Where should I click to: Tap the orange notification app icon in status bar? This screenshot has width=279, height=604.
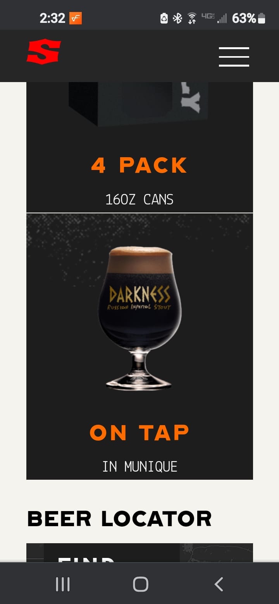point(76,18)
